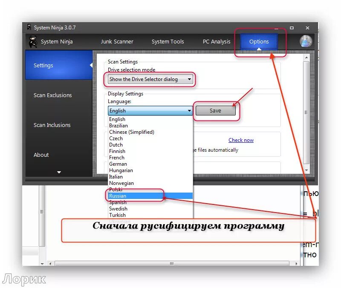Open the System Tools tab
The height and width of the screenshot is (288, 341).
[168, 41]
